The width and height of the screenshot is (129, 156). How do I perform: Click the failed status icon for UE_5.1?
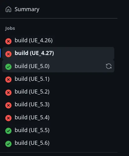8,80
